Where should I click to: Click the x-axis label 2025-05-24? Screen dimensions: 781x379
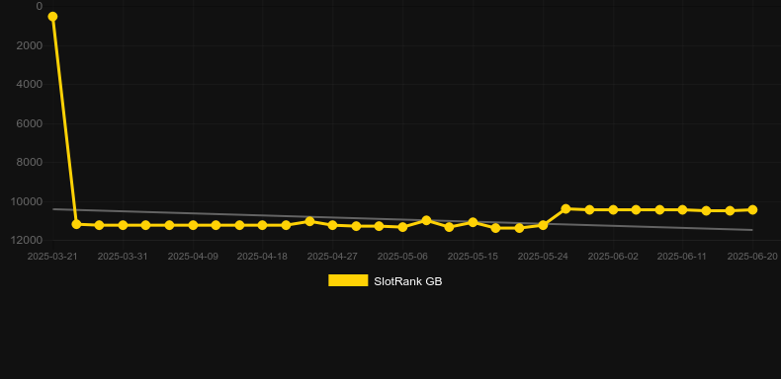[x=543, y=257]
